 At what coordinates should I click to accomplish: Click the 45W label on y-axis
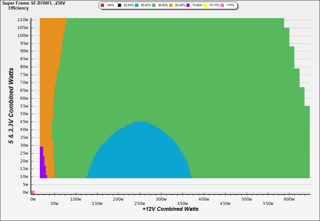point(23,122)
